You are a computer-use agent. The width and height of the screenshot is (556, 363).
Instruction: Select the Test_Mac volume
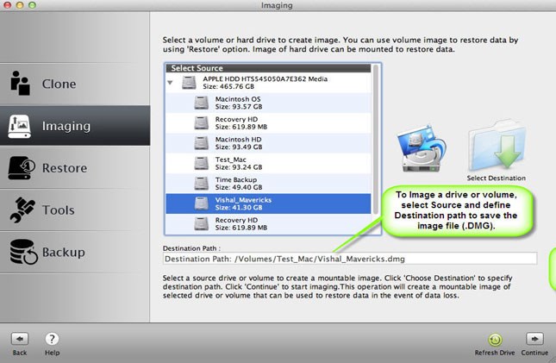234,164
